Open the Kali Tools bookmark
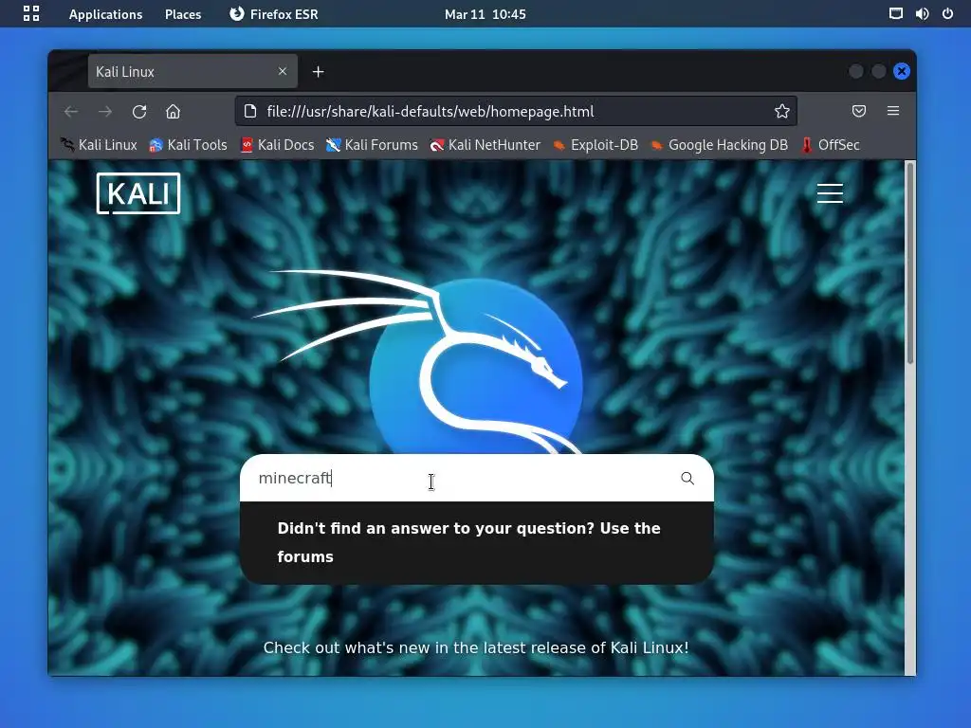Screen dimensions: 971x728 point(189,145)
